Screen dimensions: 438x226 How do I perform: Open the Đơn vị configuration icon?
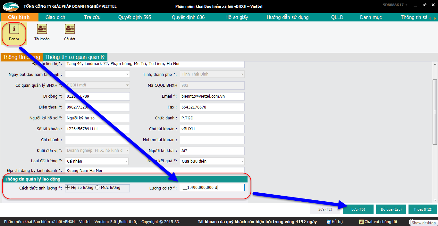(14, 33)
